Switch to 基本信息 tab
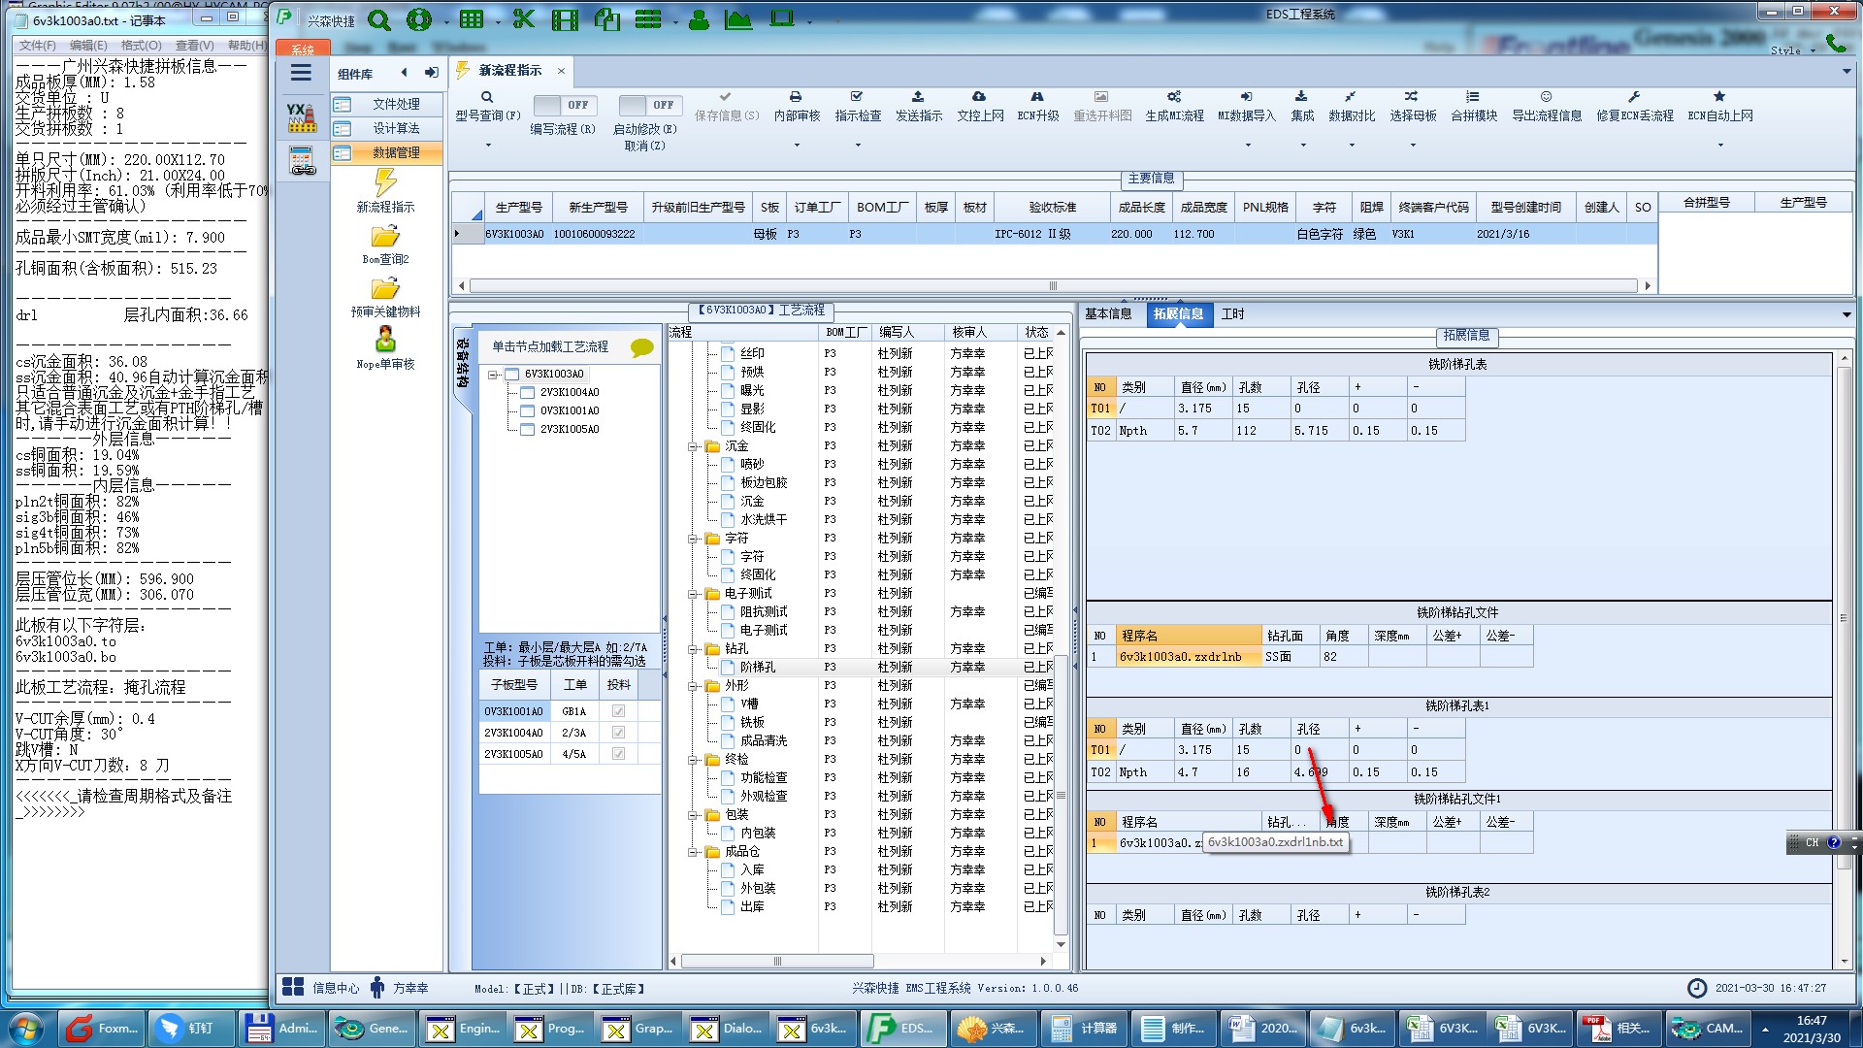 point(1108,314)
